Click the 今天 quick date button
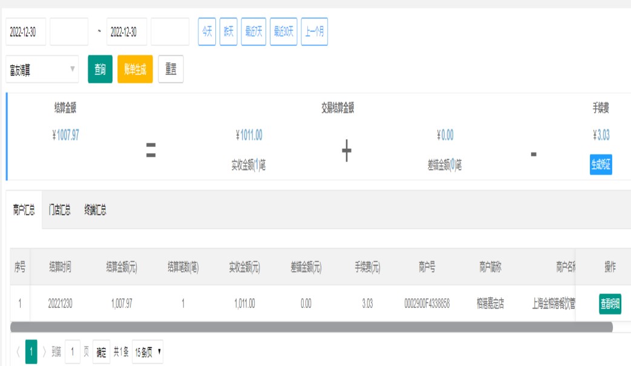 tap(207, 31)
